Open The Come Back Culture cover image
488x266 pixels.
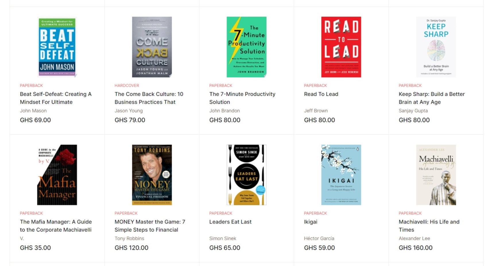[x=152, y=47]
